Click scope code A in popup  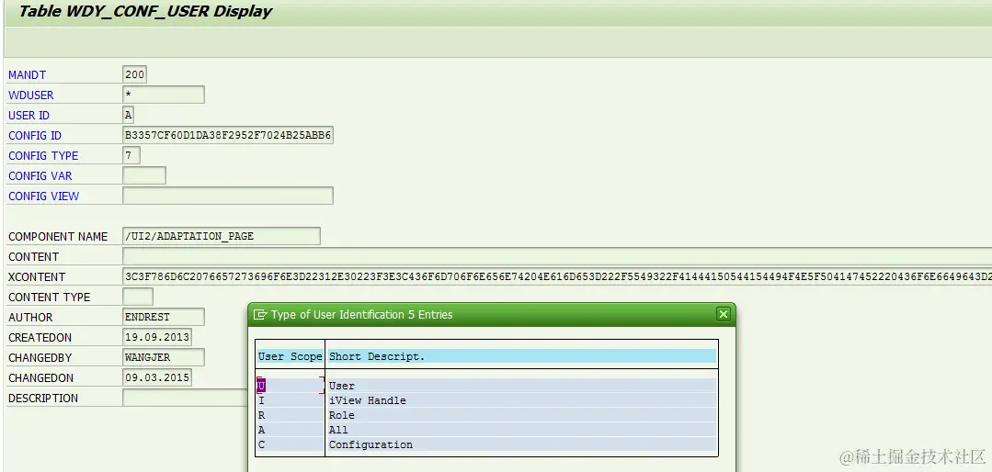(x=261, y=430)
